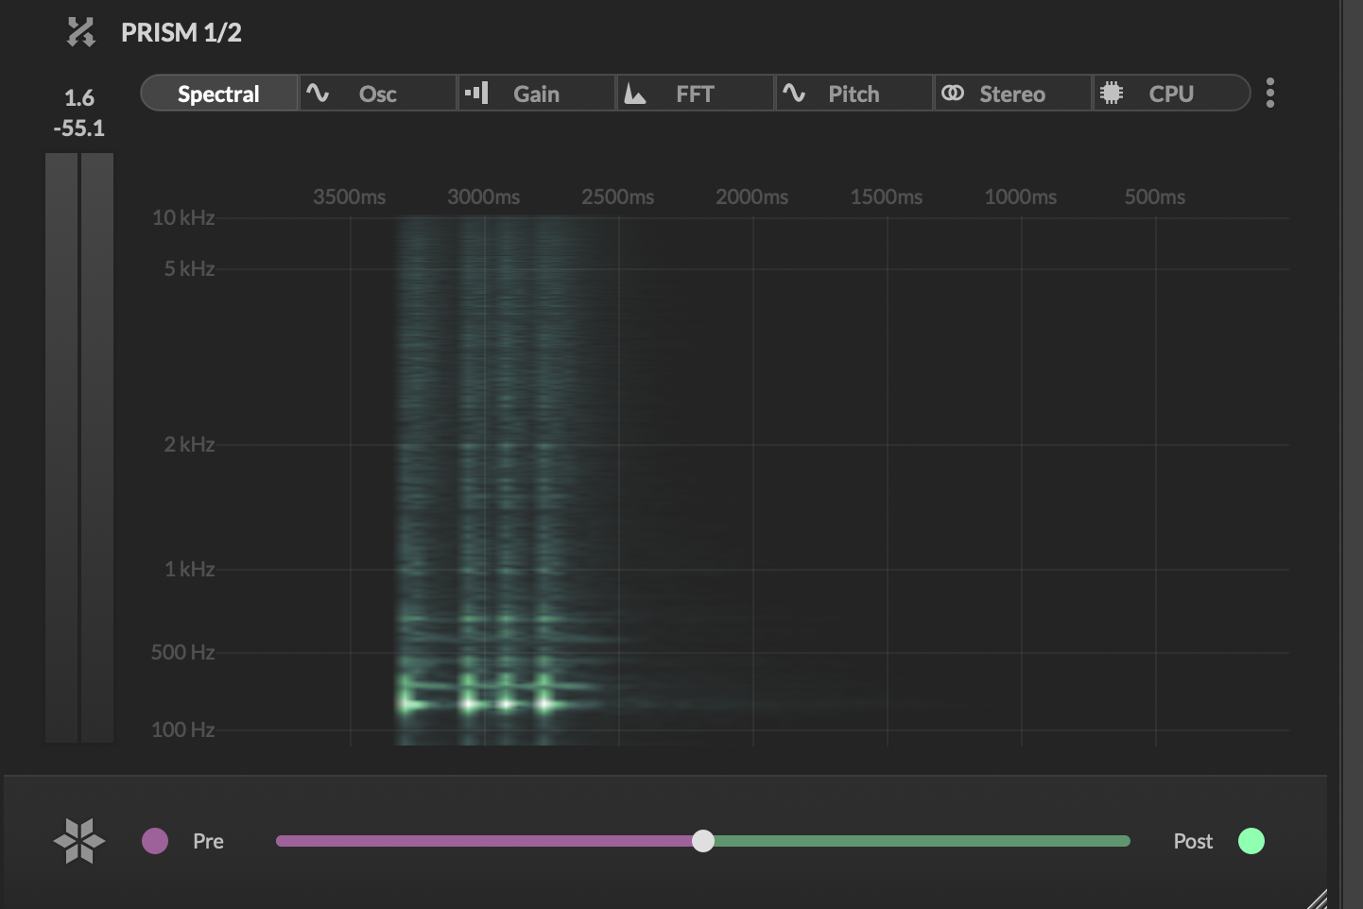Click the Pre label
This screenshot has width=1363, height=909.
coord(208,841)
